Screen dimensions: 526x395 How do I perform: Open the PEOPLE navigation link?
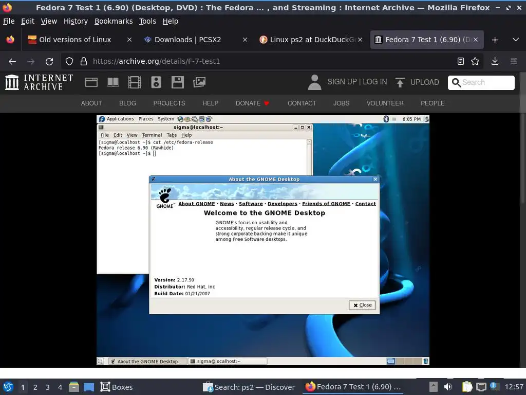(433, 103)
